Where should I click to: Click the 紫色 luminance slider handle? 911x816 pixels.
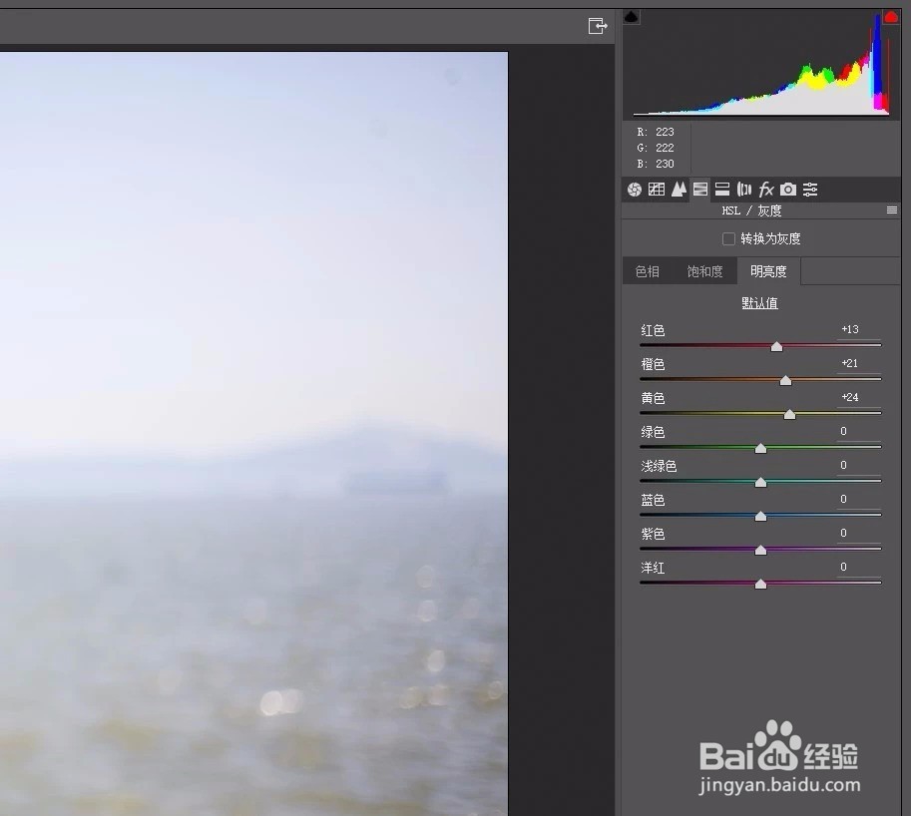pyautogui.click(x=760, y=550)
